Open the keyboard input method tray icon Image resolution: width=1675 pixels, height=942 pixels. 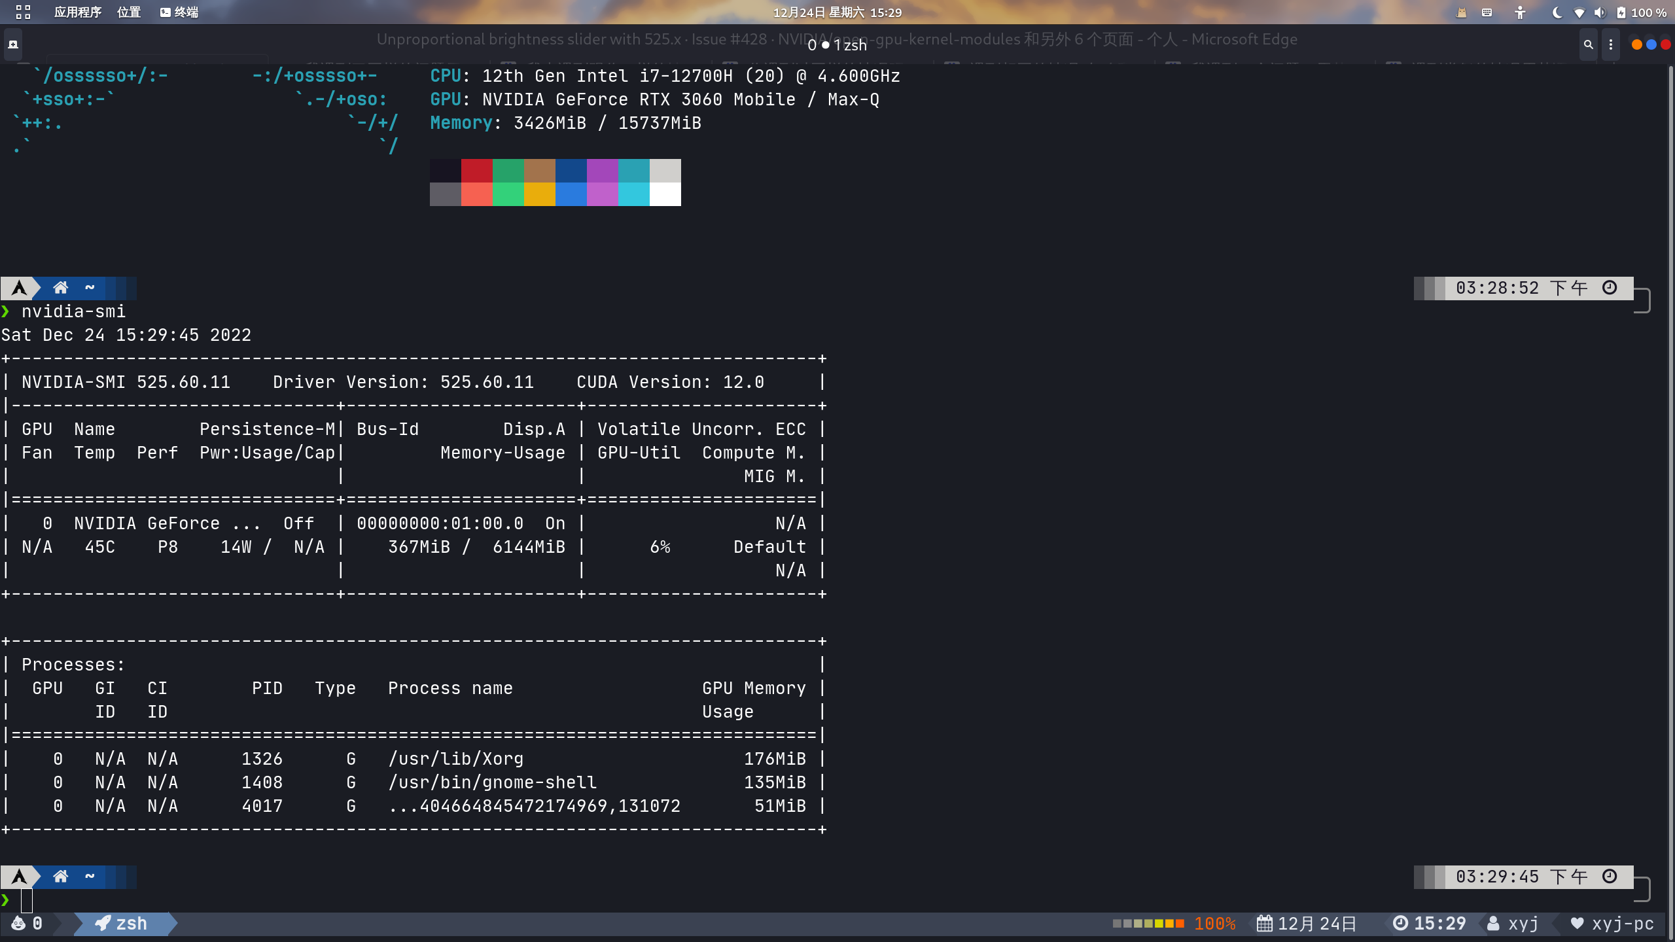pyautogui.click(x=1487, y=12)
